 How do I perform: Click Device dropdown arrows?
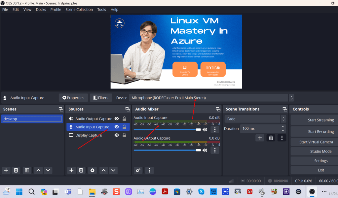tap(291, 98)
